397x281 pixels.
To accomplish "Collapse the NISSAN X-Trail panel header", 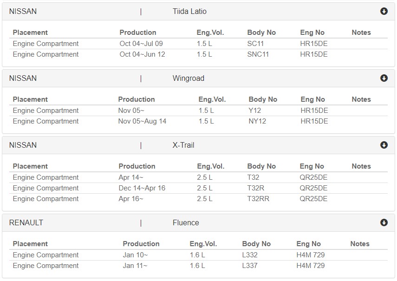I will 199,145.
